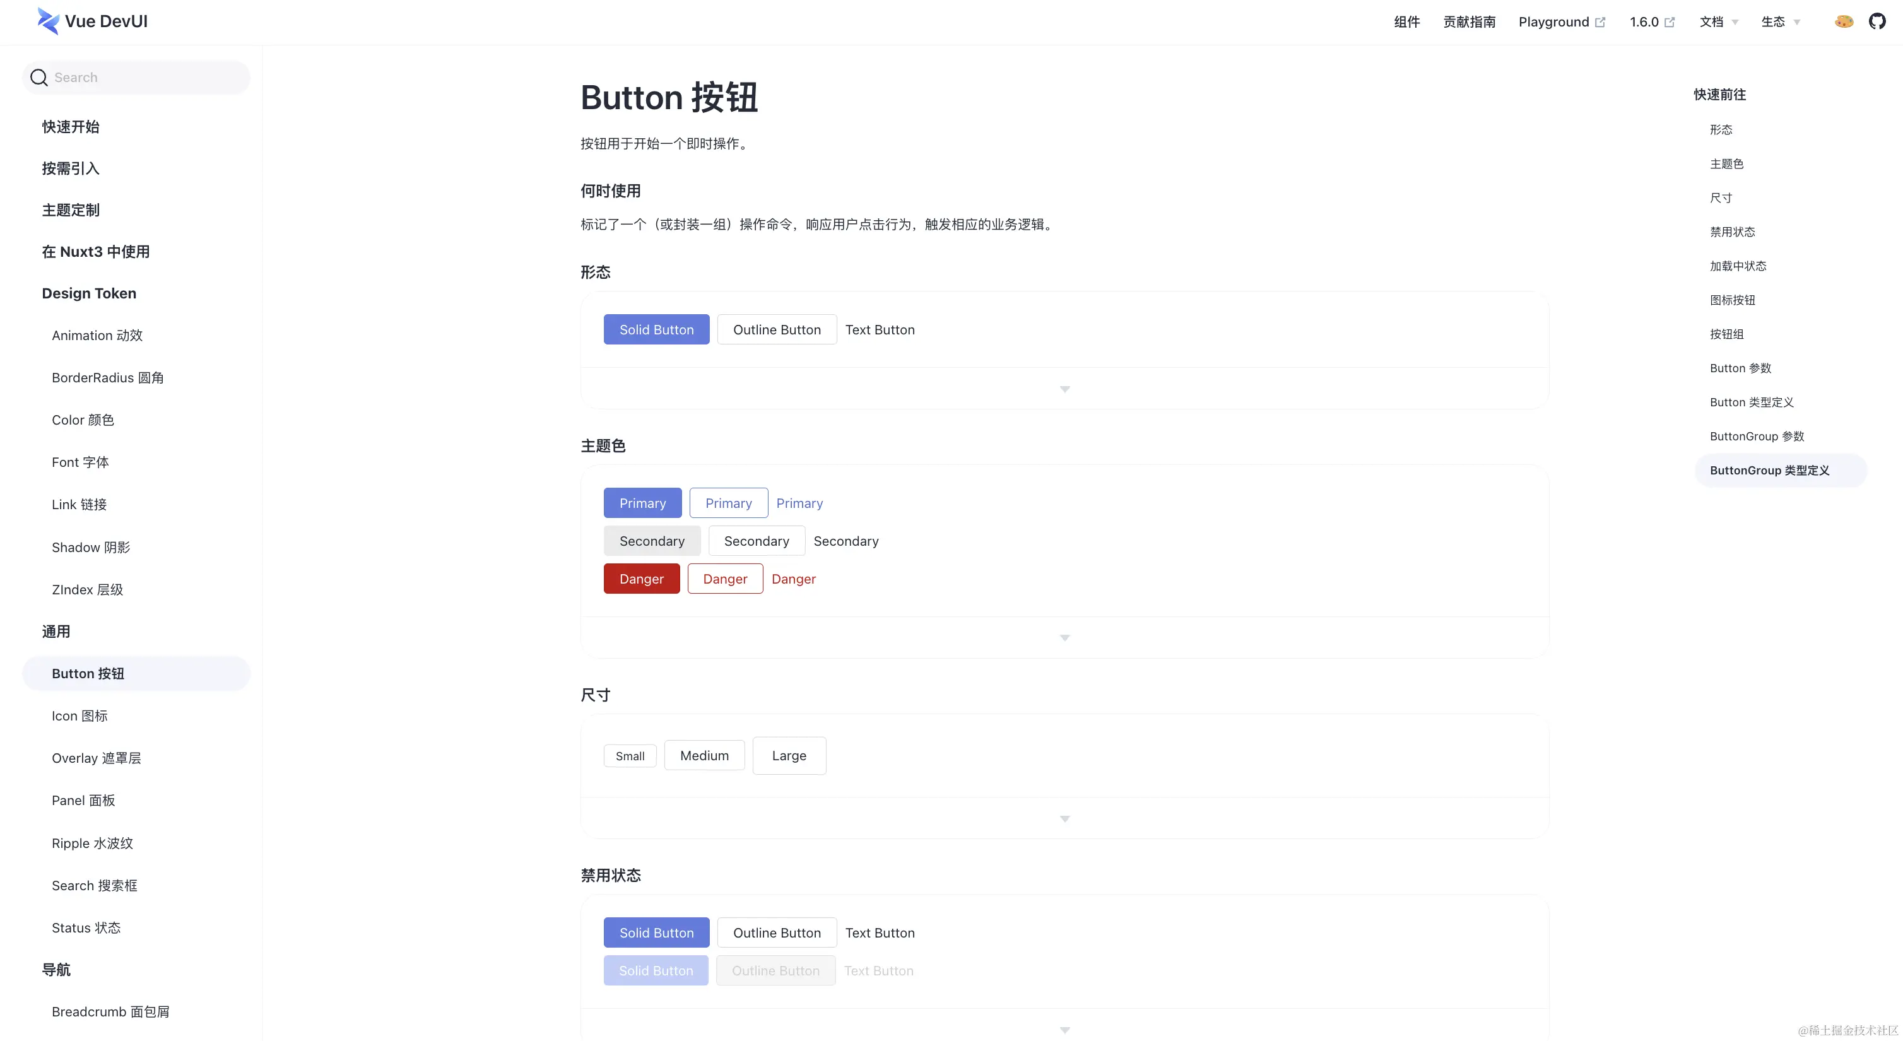
Task: Jump to 形态 in quick navigation
Action: click(x=1721, y=130)
